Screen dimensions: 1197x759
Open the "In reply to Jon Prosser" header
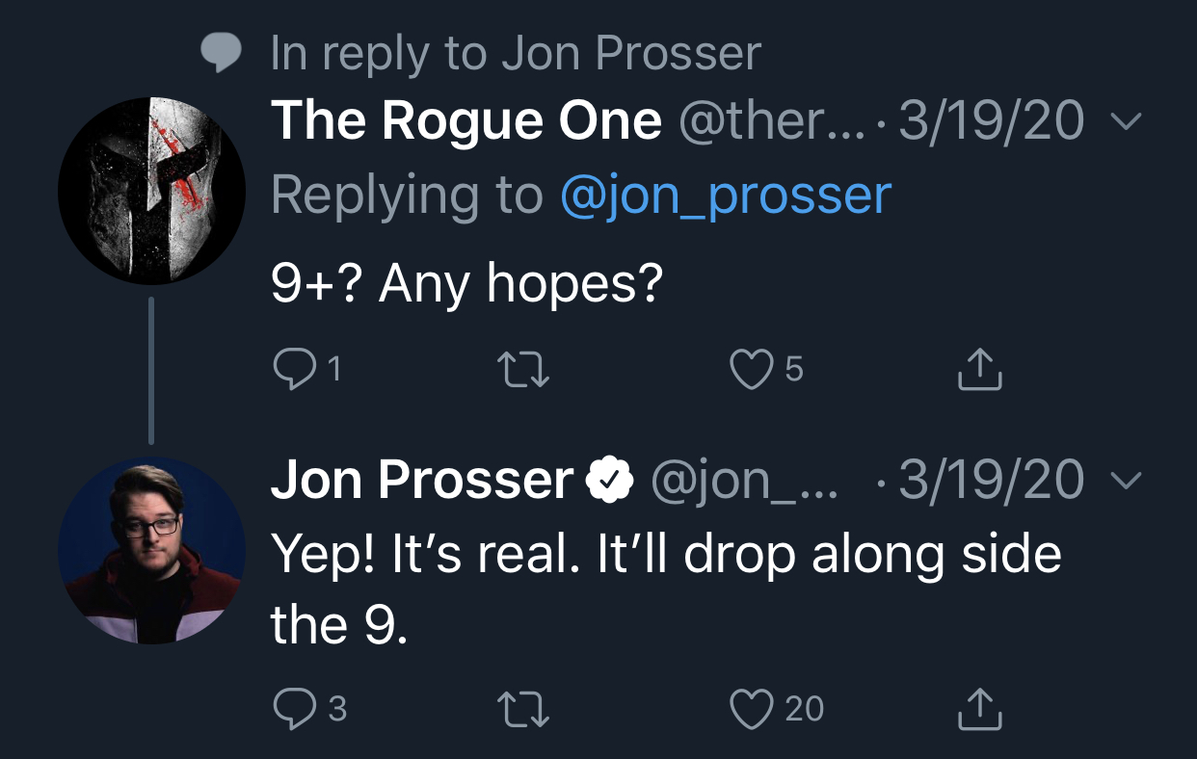(516, 53)
